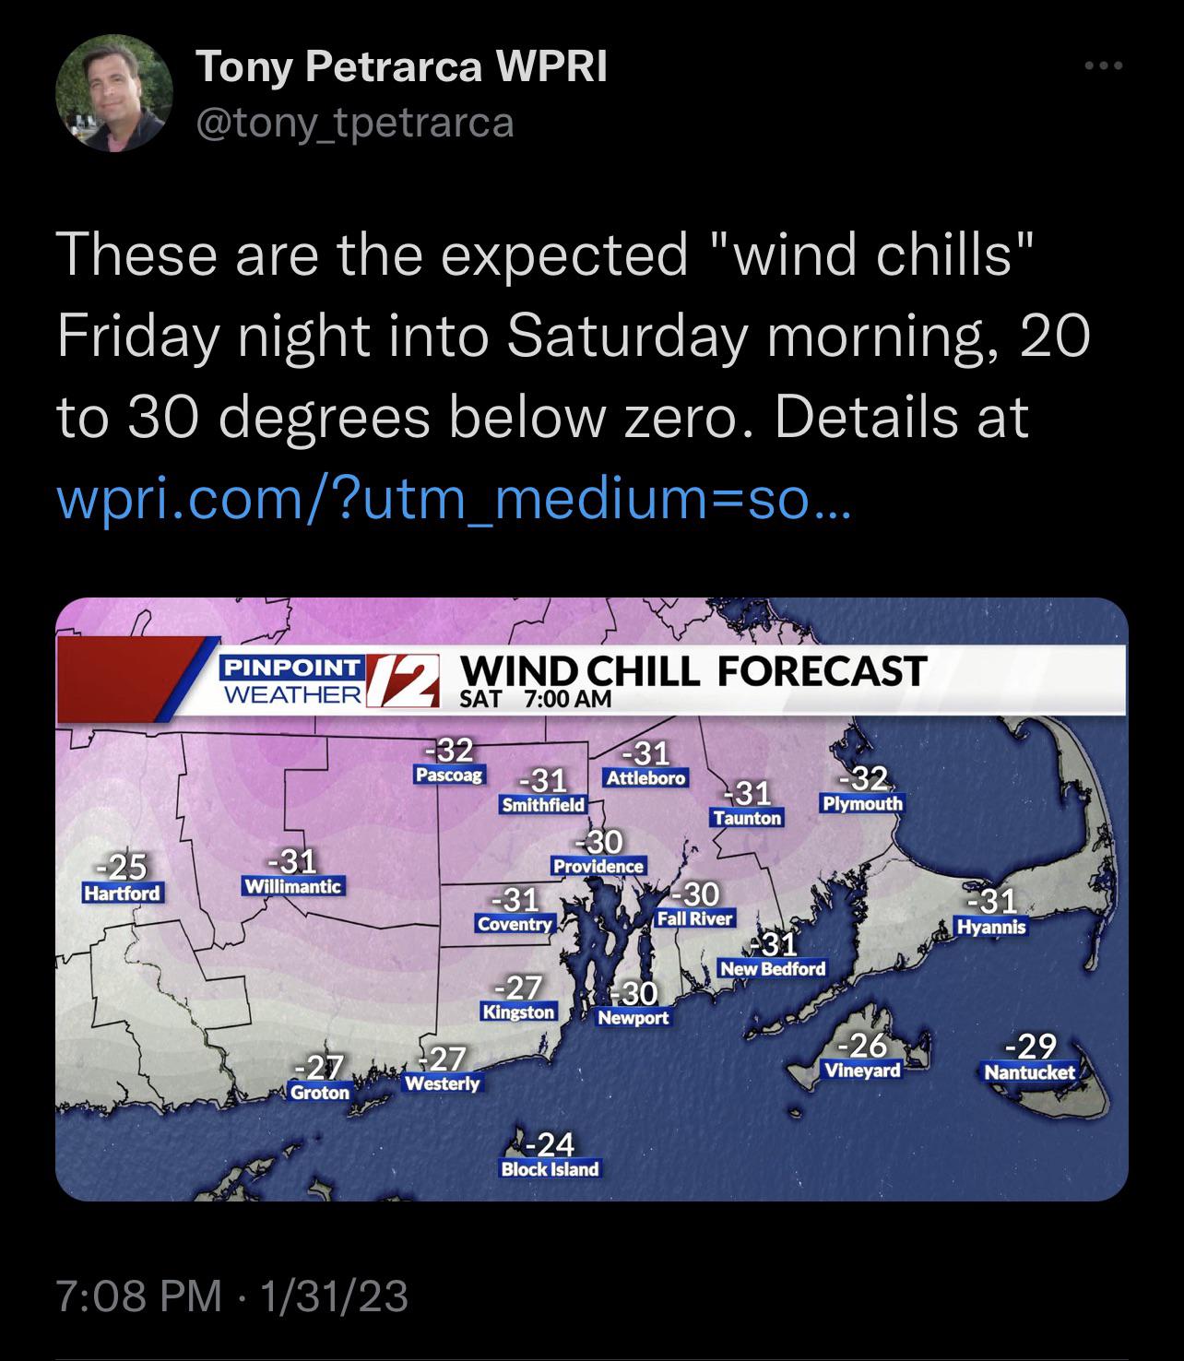Click the Pascoag -32 map label
This screenshot has width=1184, height=1361.
449,762
